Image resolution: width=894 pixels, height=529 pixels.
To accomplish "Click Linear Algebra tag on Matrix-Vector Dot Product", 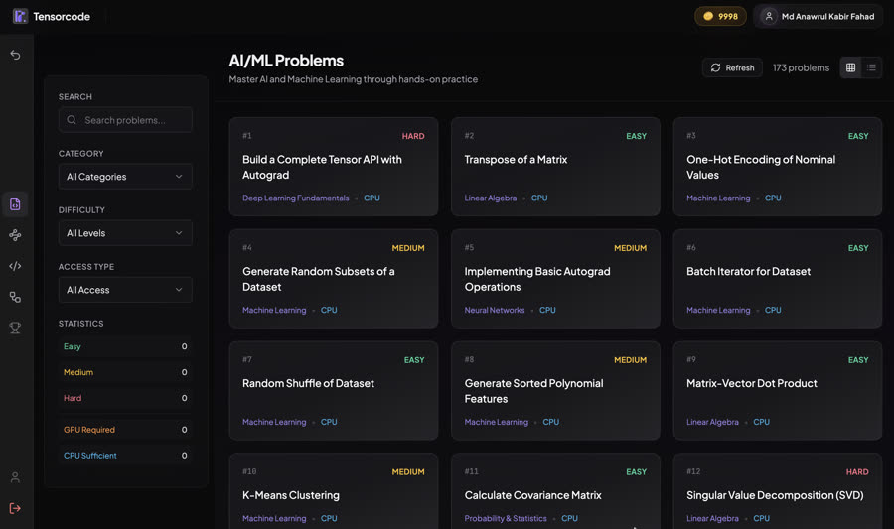I will (x=712, y=423).
